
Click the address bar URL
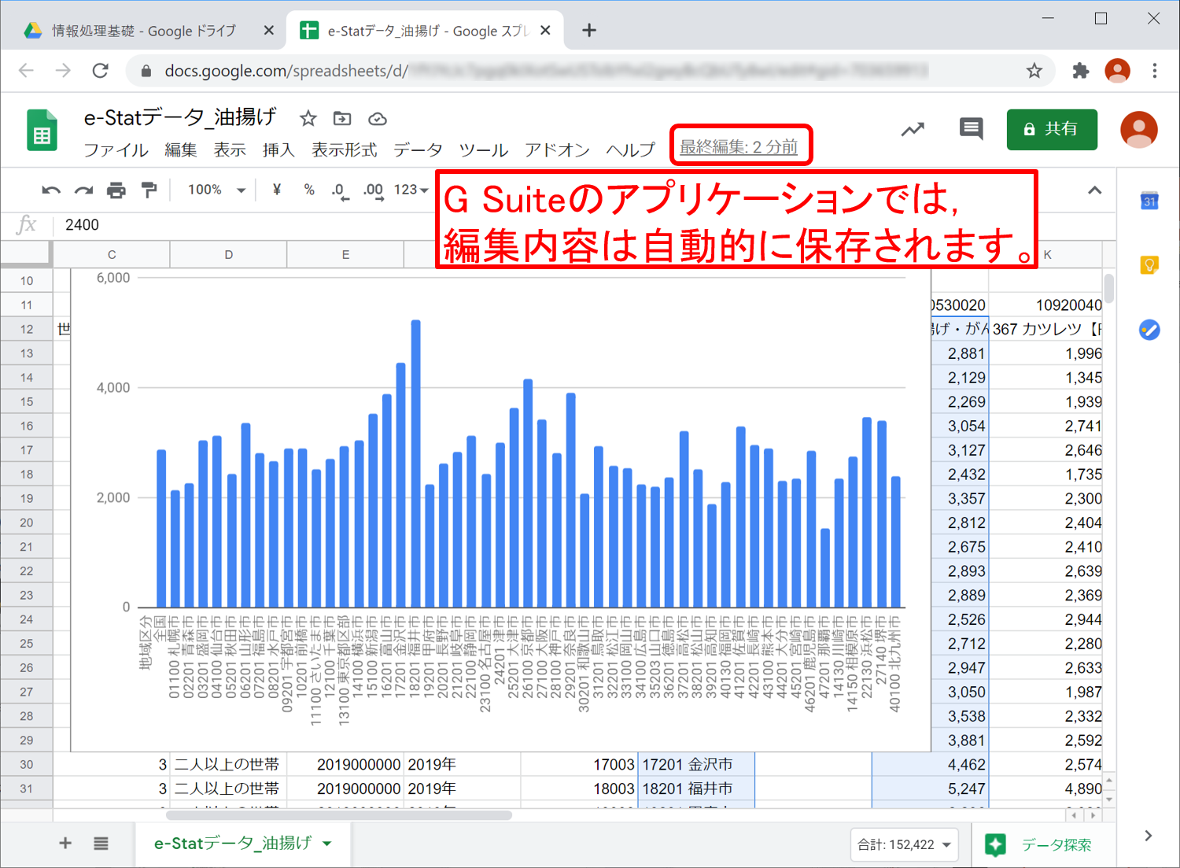pos(547,71)
